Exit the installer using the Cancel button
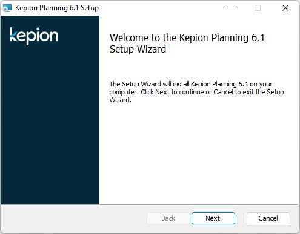This screenshot has height=234, width=300. click(x=268, y=218)
